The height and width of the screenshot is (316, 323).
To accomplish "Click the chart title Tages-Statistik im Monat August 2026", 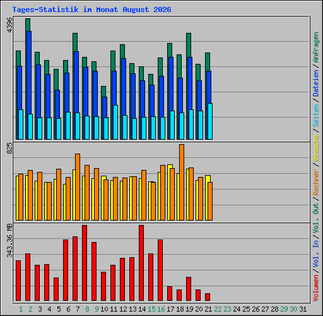I will tap(91, 9).
